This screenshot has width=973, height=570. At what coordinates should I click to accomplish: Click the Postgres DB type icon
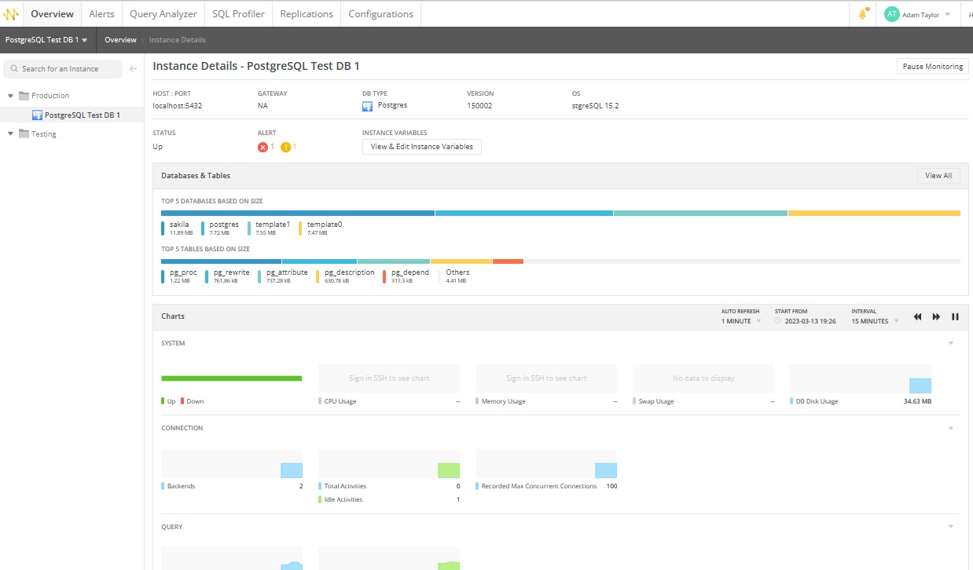tap(368, 105)
